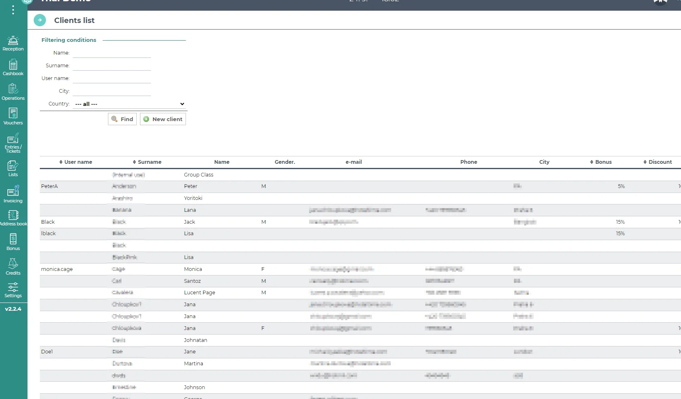The width and height of the screenshot is (681, 399).
Task: Open Entries / Tickets section
Action: 13,143
